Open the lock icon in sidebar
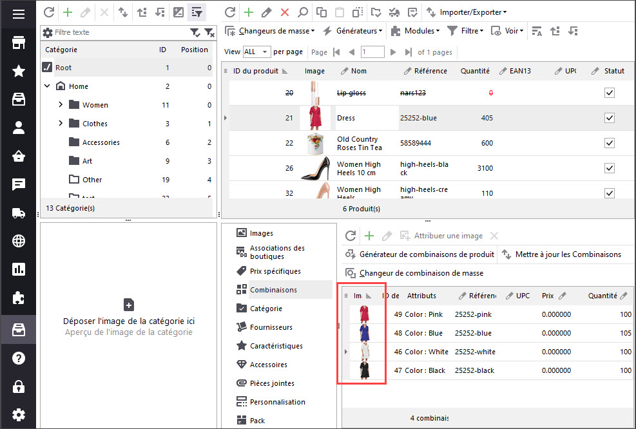Screen dimensions: 636x429 [18, 387]
